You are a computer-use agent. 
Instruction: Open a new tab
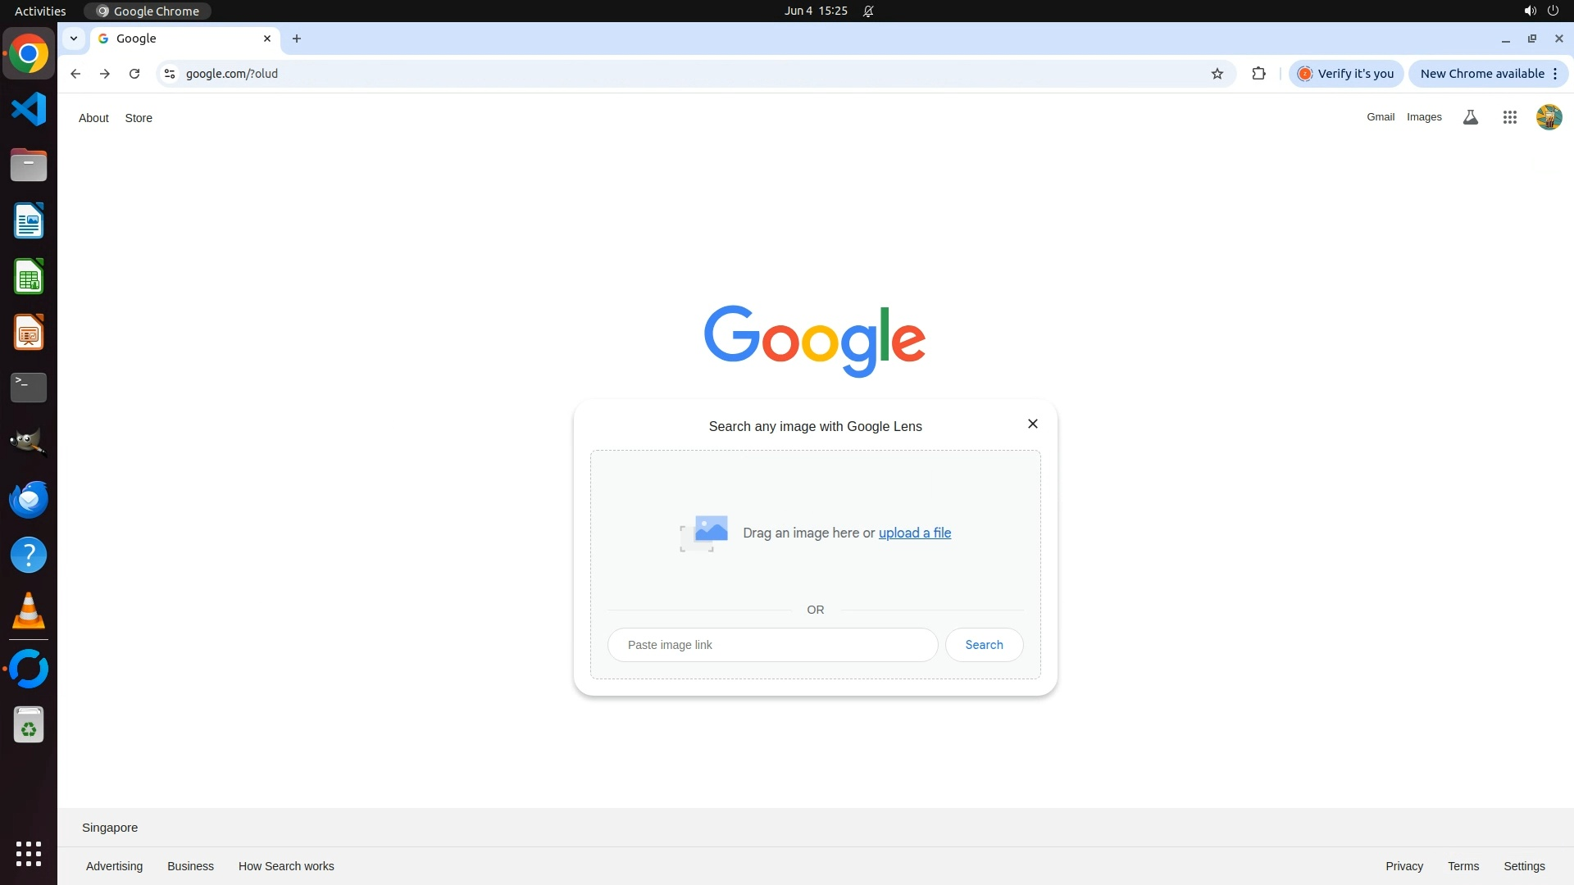pyautogui.click(x=297, y=39)
